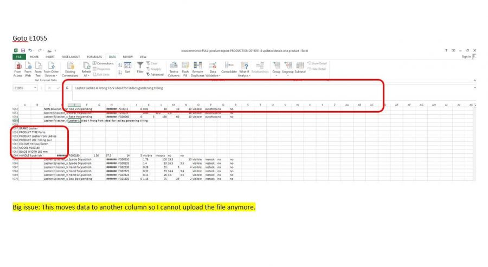Screen dimensions: 488x267
Task: Click cell 'COLOUR Yellow/Green'
Action: click(25, 144)
